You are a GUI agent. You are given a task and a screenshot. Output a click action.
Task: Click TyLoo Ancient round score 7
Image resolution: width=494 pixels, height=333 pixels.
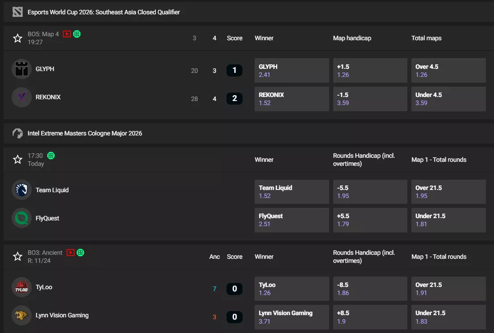coord(214,289)
